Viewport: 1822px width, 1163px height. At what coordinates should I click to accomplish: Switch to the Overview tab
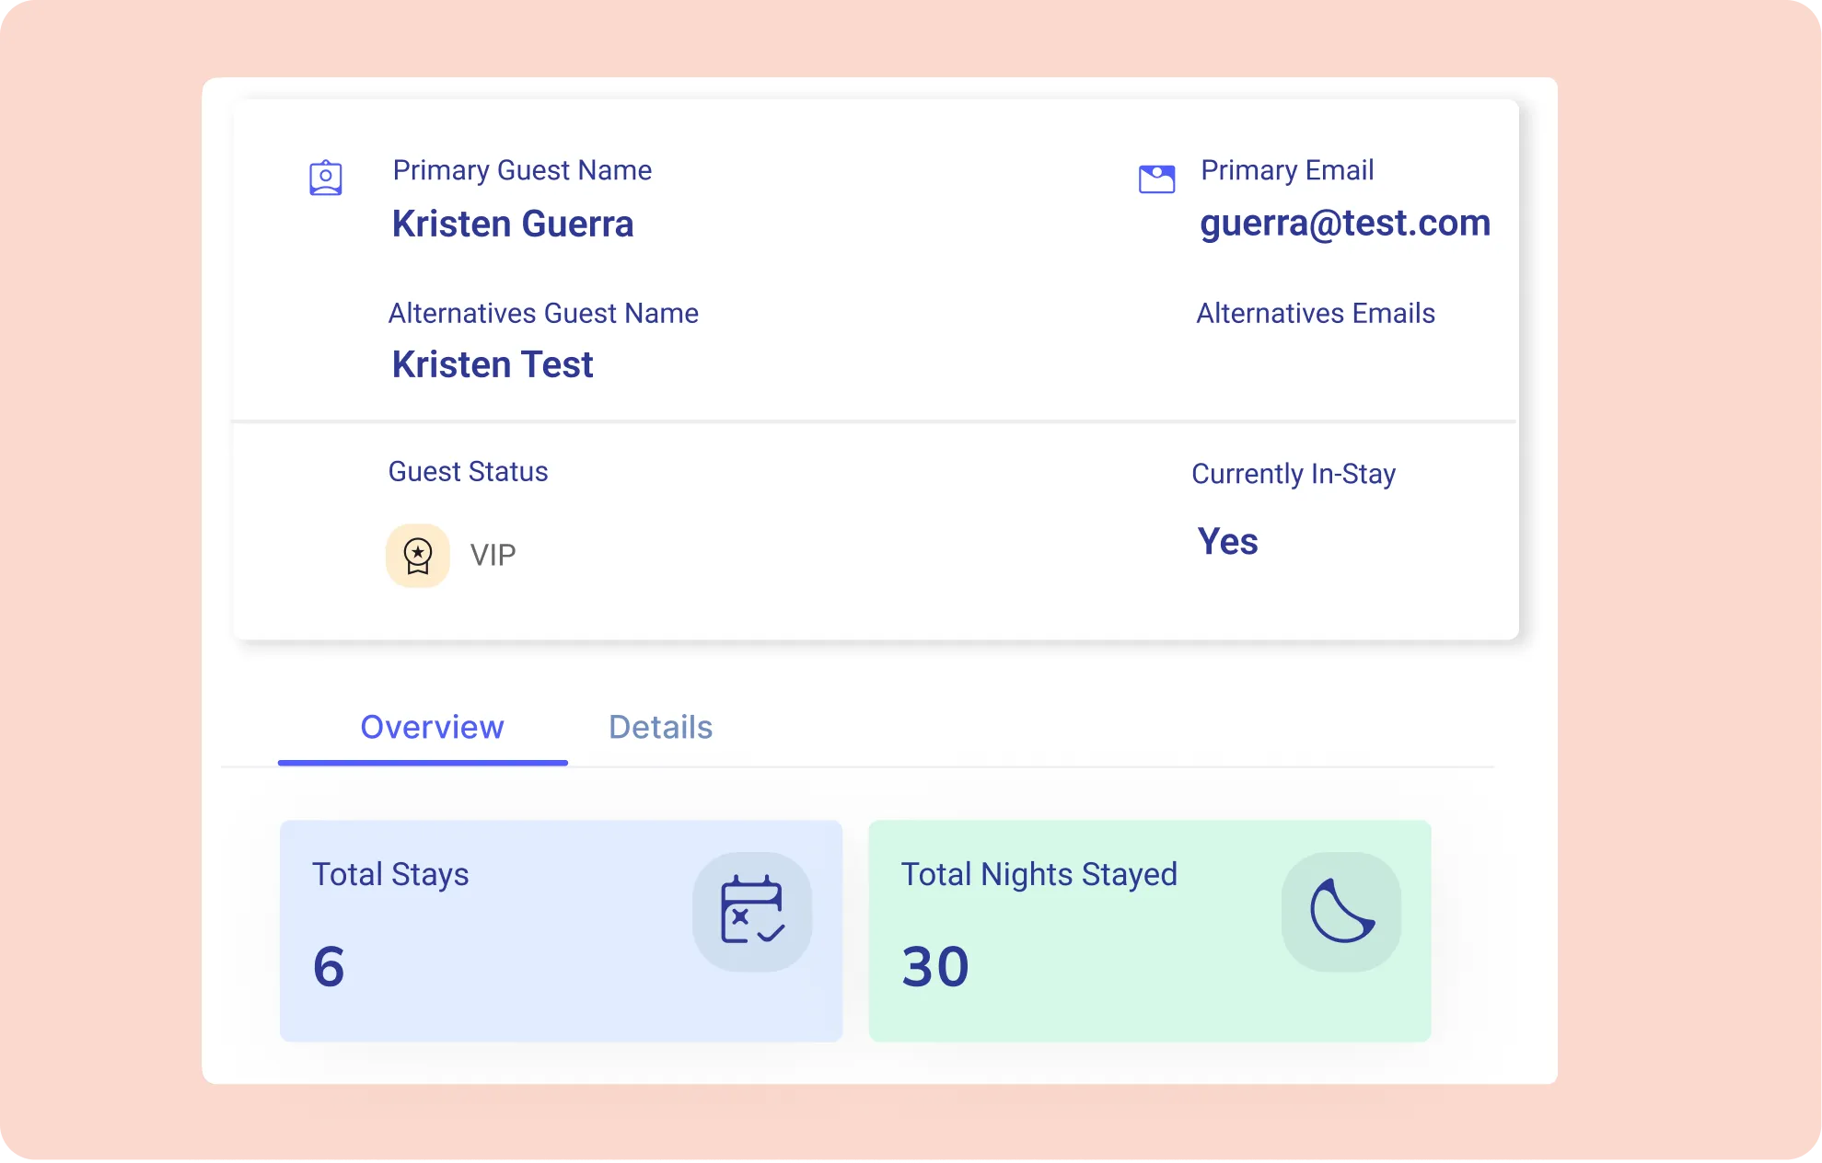click(x=432, y=727)
